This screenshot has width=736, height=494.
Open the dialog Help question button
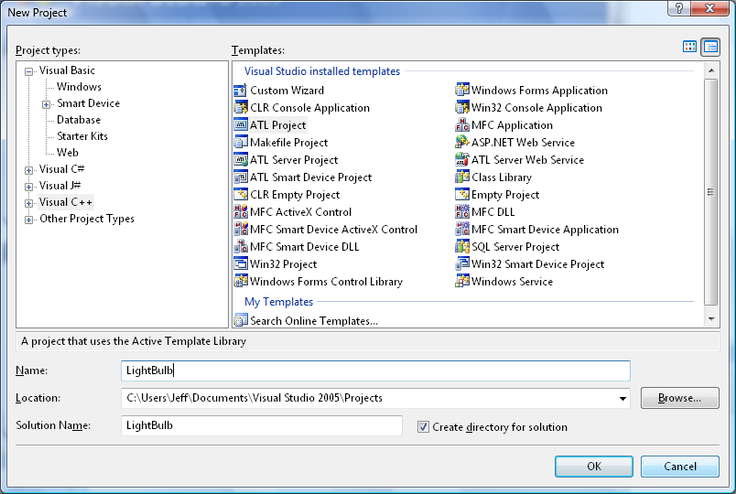tap(679, 8)
